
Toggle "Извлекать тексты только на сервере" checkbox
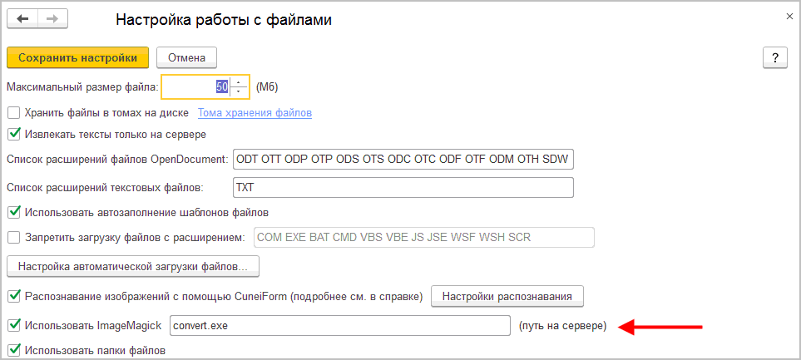tap(13, 133)
